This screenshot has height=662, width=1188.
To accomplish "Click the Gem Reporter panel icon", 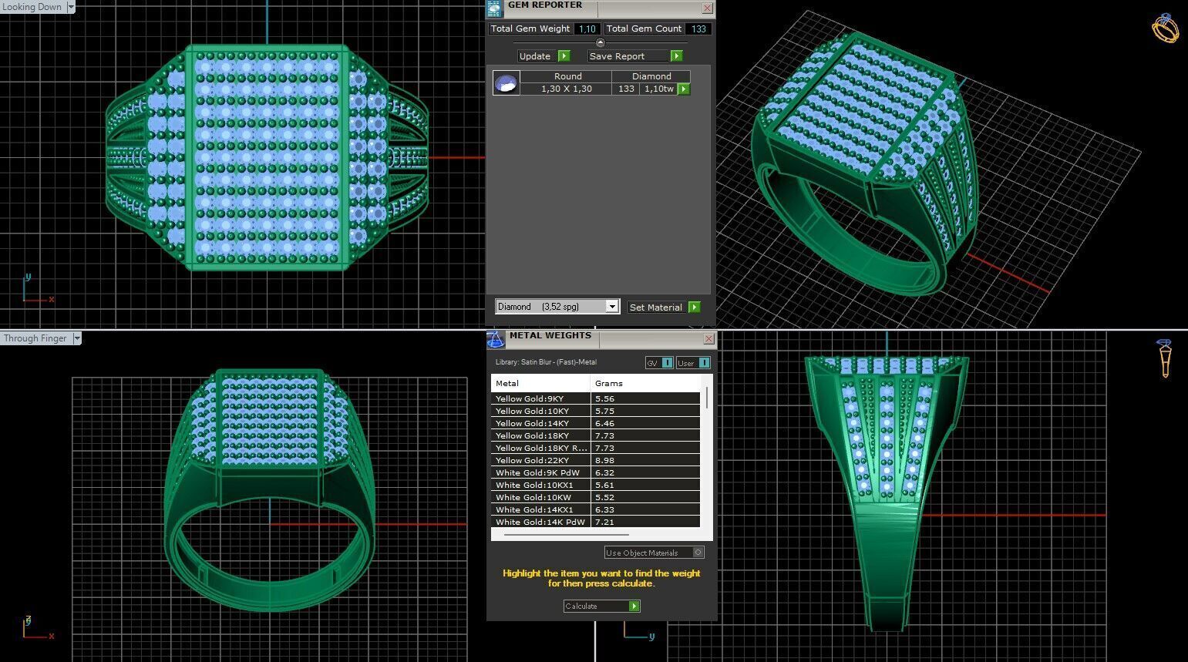I will 495,8.
